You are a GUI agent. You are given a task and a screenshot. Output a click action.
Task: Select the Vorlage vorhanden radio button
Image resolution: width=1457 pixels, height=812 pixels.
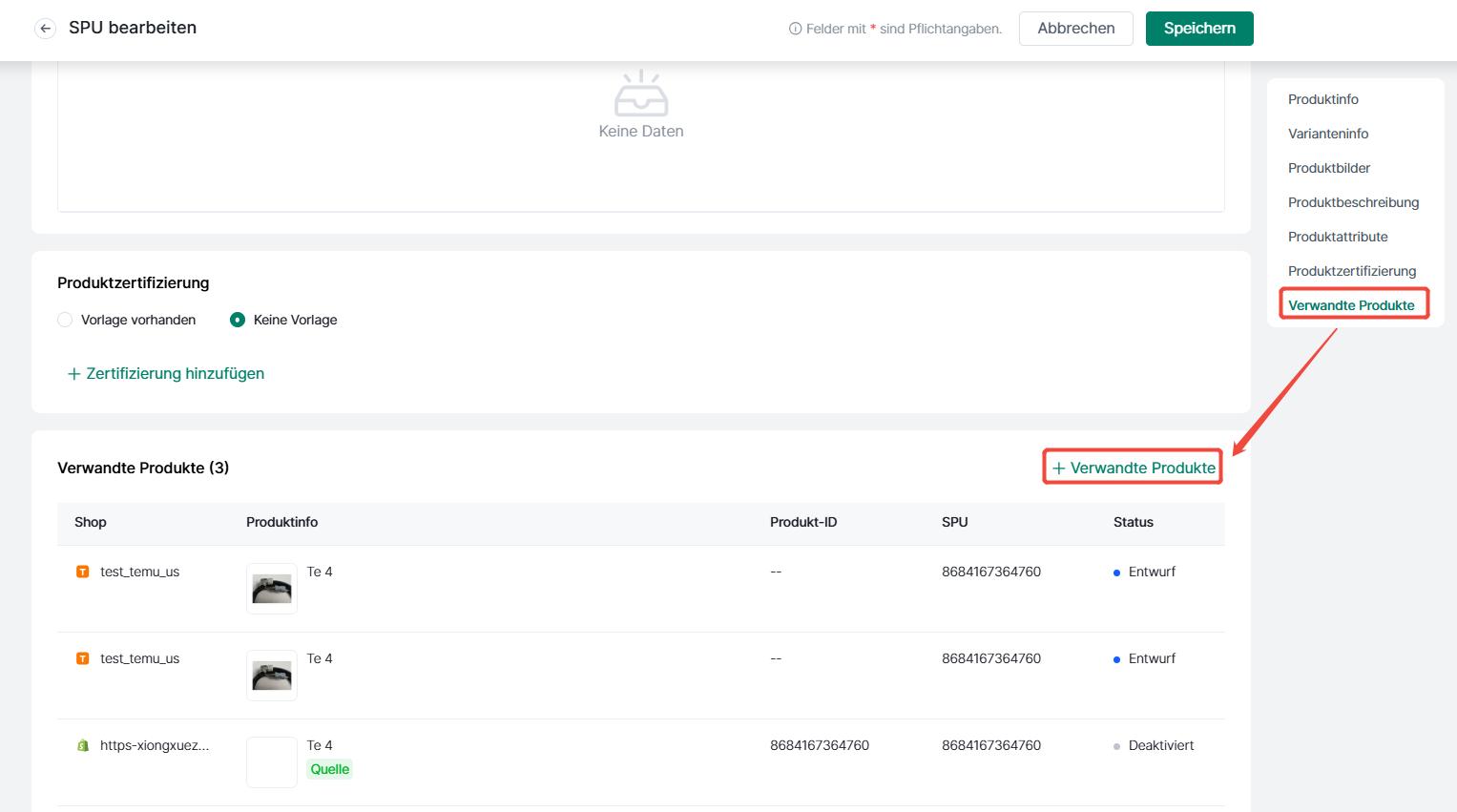[x=65, y=320]
